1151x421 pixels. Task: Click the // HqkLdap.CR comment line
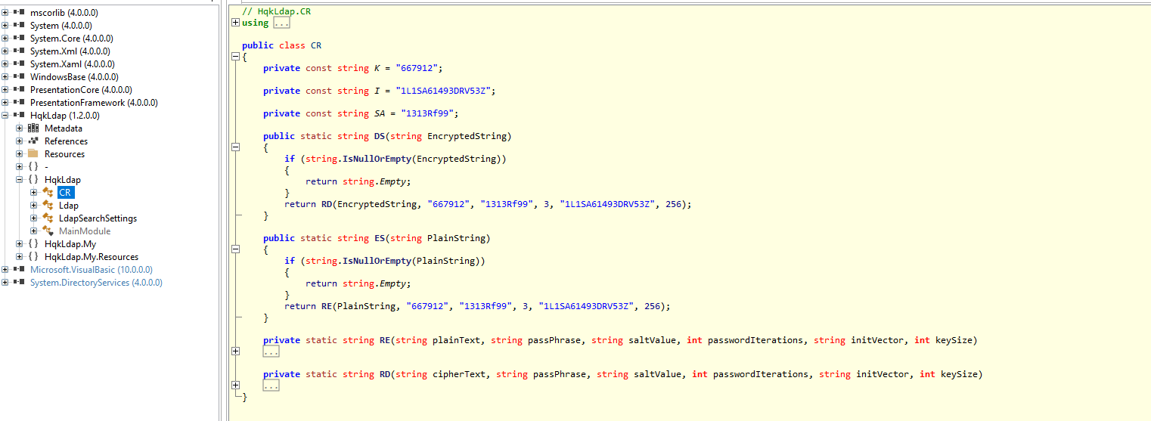click(278, 11)
